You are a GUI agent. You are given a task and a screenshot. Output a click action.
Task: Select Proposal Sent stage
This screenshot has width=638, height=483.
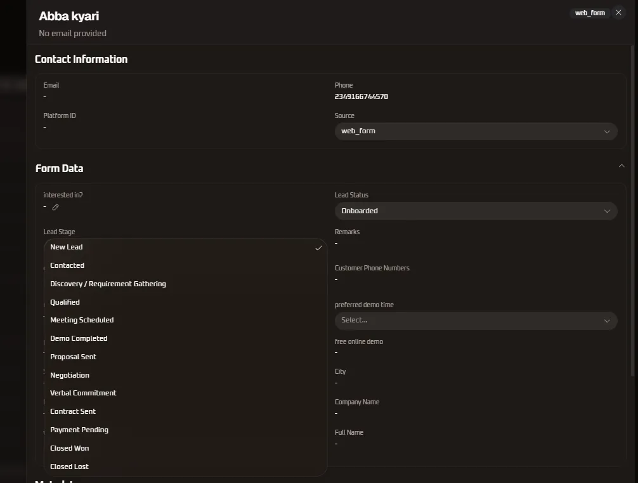pos(186,357)
